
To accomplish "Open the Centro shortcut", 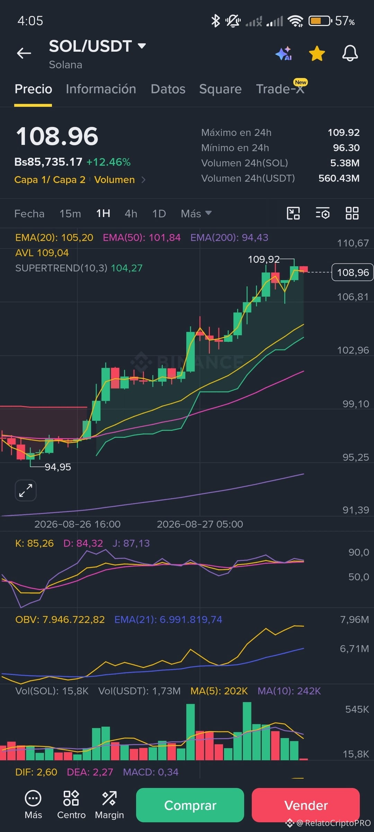I will point(71,805).
